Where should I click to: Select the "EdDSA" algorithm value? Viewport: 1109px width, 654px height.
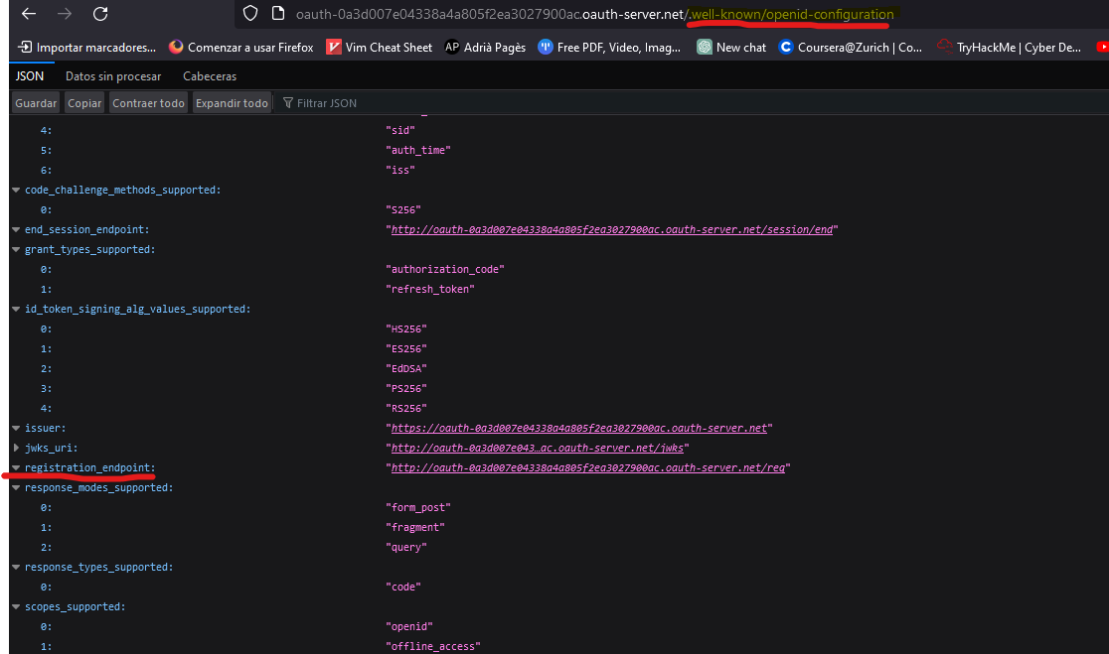(406, 368)
